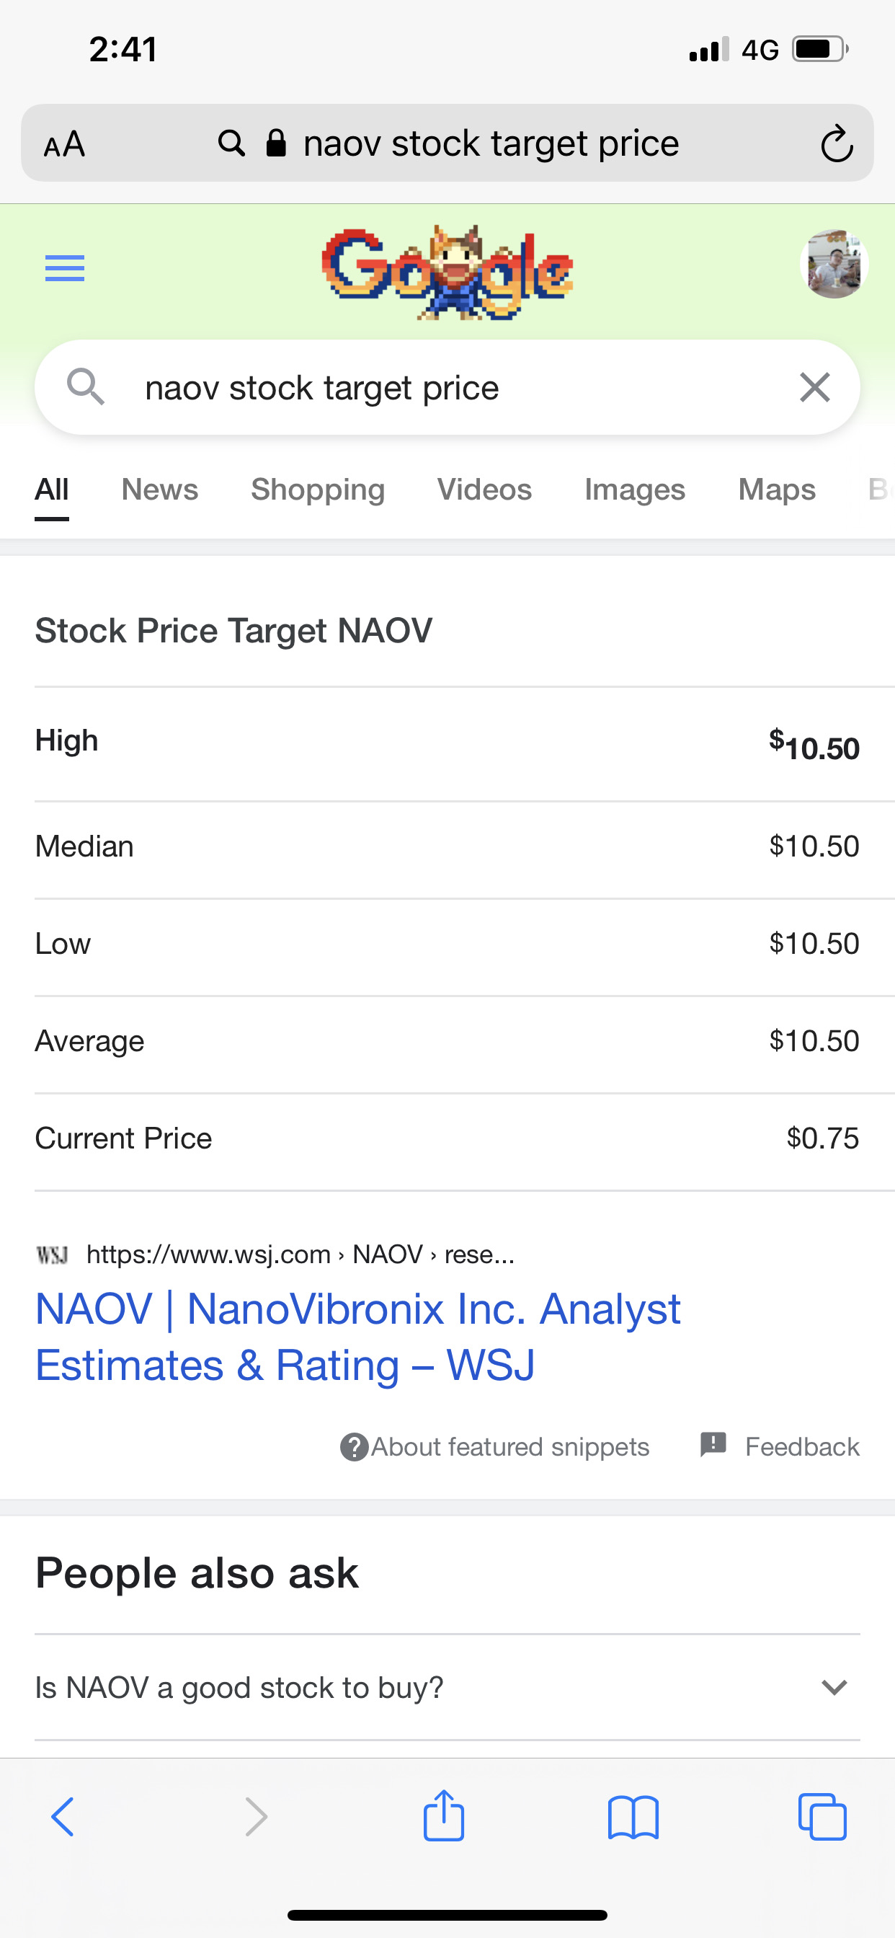Tap the magnifier icon in search box
Image resolution: width=895 pixels, height=1938 pixels.
pos(85,387)
